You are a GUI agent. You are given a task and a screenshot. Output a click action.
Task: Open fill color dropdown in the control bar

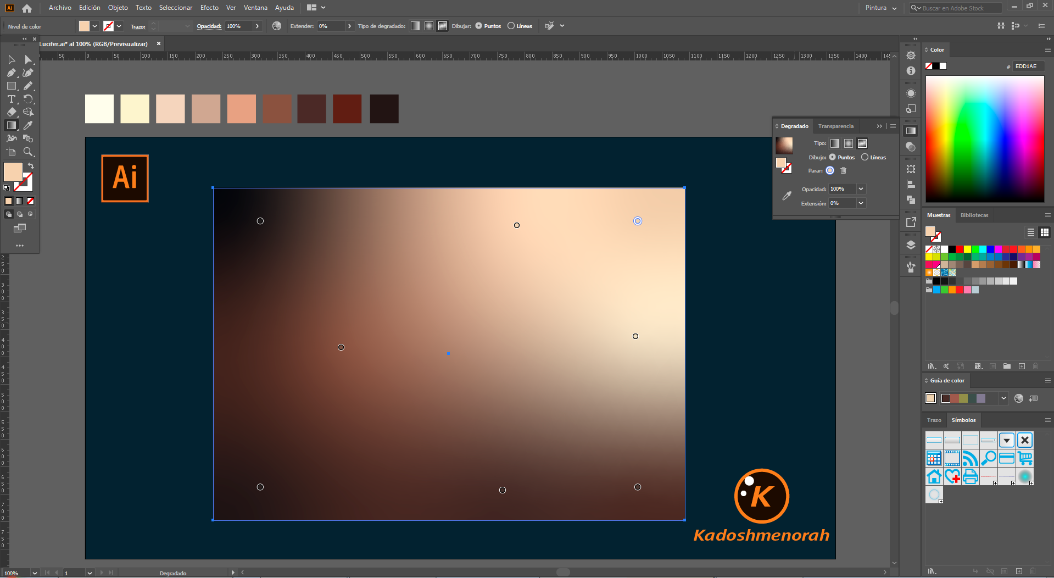tap(95, 26)
